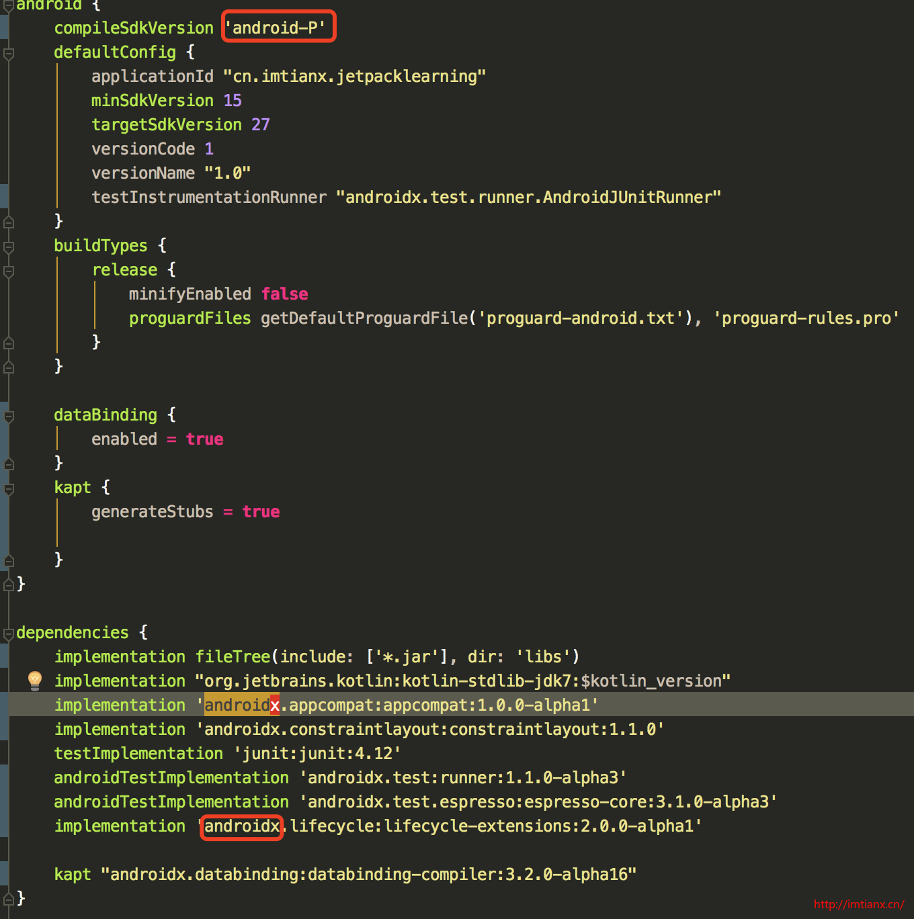
Task: Click the constraintlayout:1.1.0 dependency string
Action: [x=430, y=729]
